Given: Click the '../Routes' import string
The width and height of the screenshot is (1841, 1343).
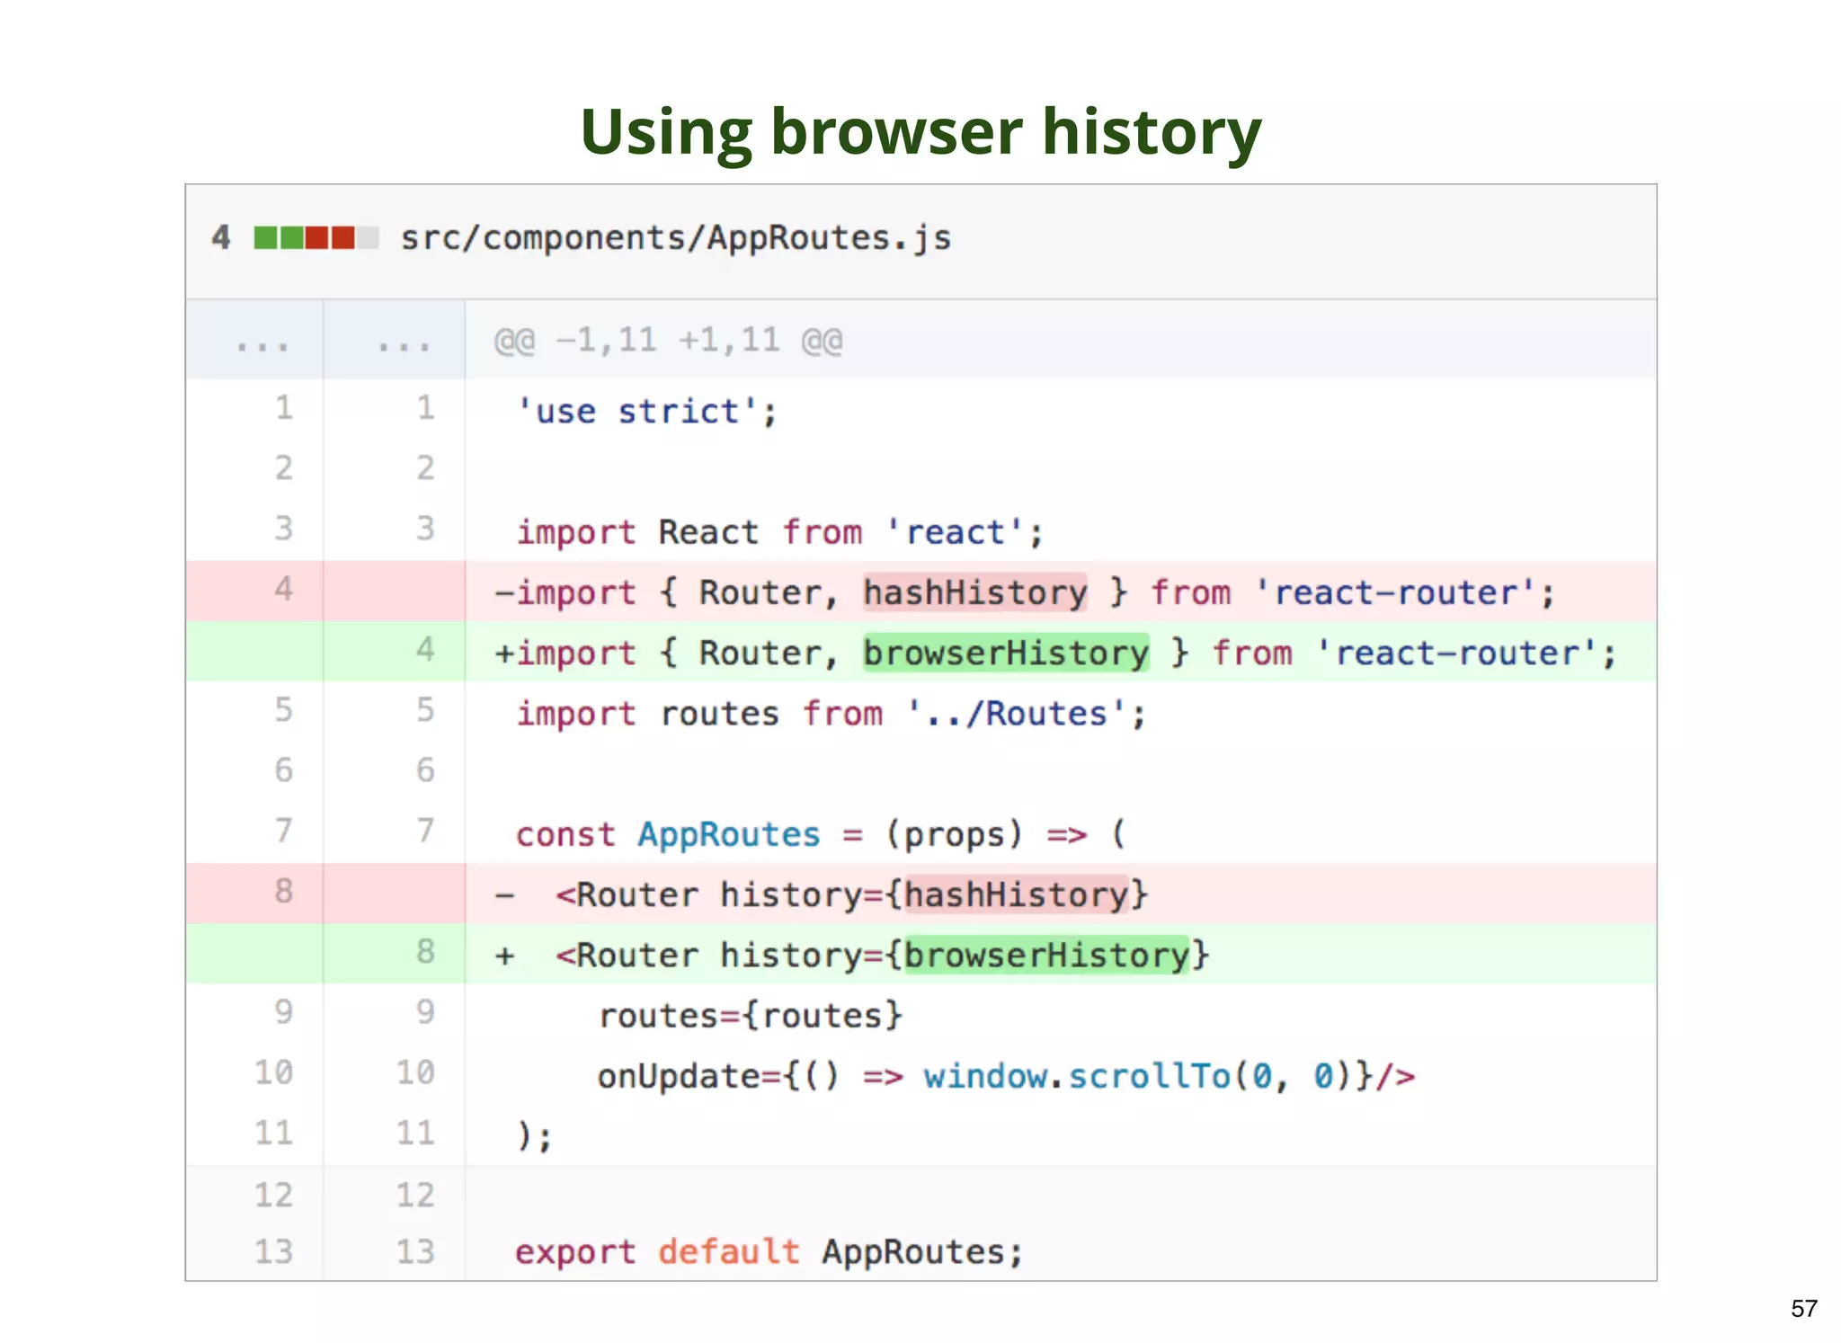Looking at the screenshot, I should (1016, 714).
